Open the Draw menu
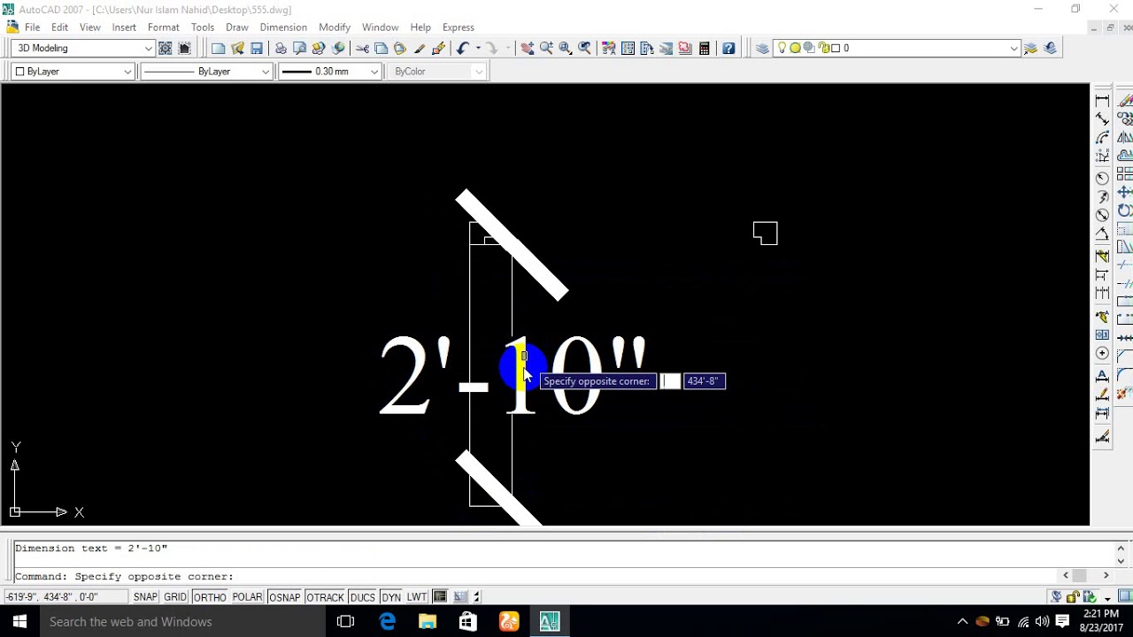 point(236,27)
